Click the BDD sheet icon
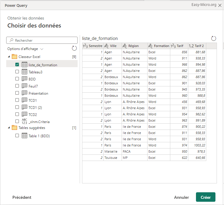224x205 pixels. click(x=24, y=79)
